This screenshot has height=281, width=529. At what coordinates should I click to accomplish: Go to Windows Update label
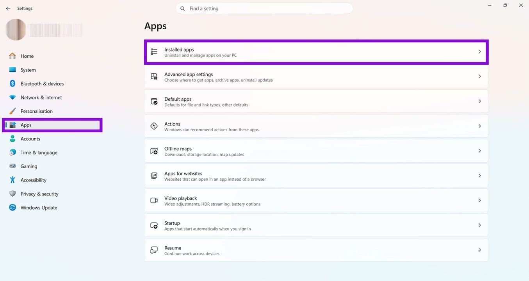coord(39,208)
